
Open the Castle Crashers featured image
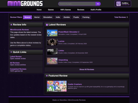tap(57, 86)
